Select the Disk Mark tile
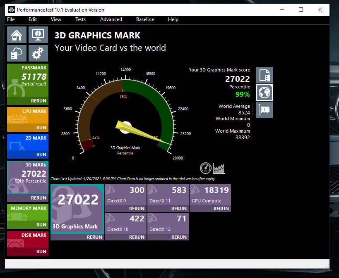The image size is (339, 278). [x=28, y=239]
